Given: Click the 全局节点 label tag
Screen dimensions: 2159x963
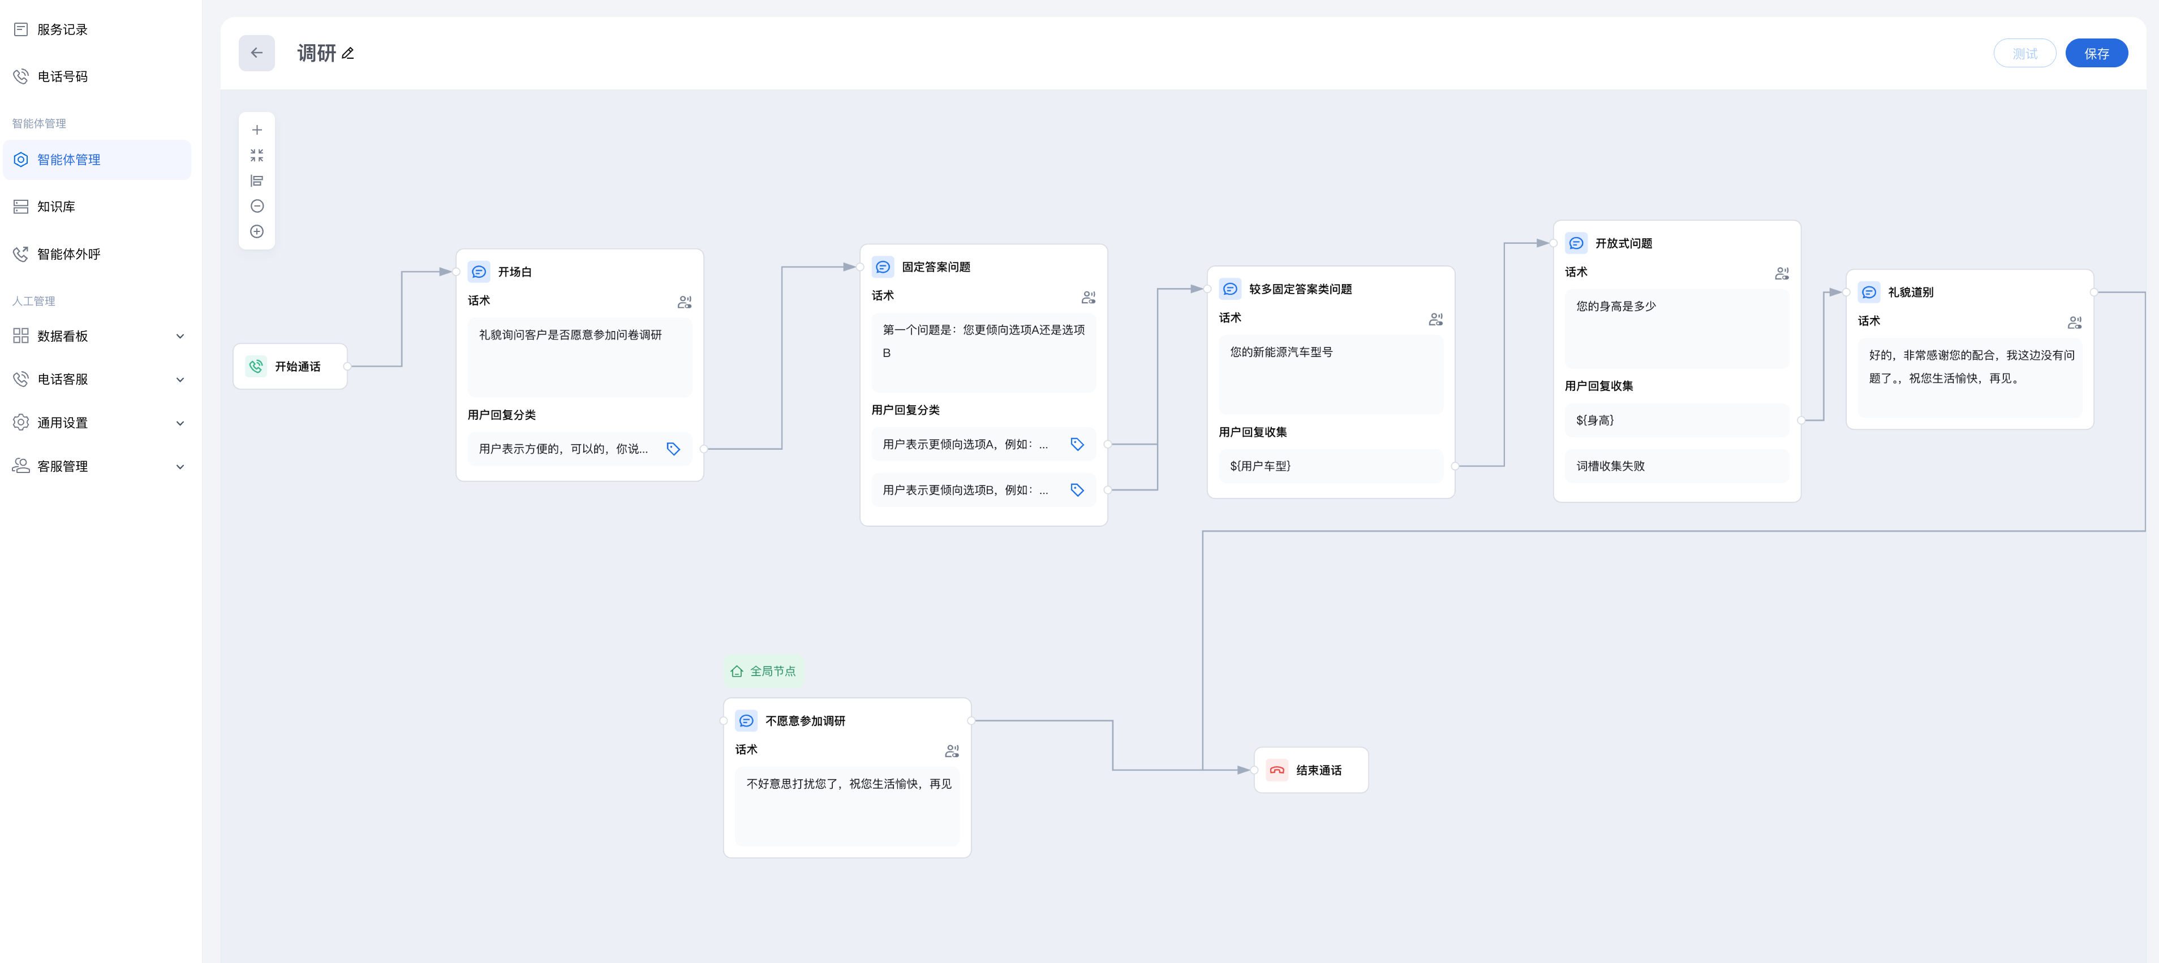Looking at the screenshot, I should (764, 672).
